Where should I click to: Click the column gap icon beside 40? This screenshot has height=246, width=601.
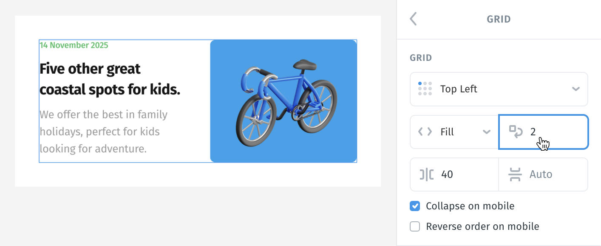tap(426, 174)
